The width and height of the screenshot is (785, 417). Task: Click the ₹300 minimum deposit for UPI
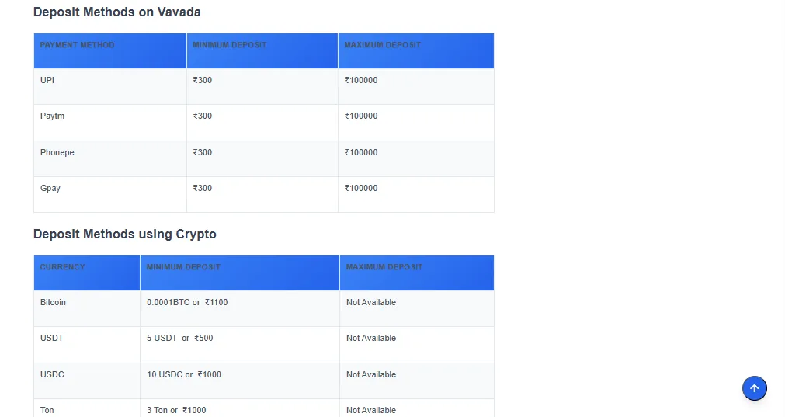click(262, 86)
